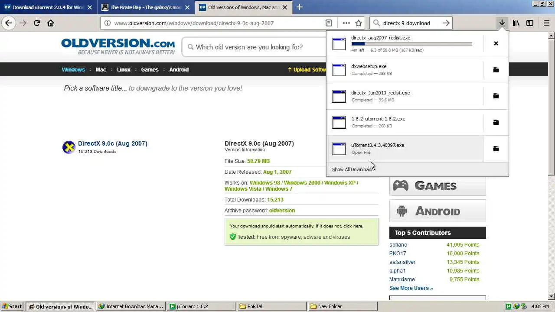Select the Windows navigation item
The width and height of the screenshot is (555, 312).
click(73, 69)
